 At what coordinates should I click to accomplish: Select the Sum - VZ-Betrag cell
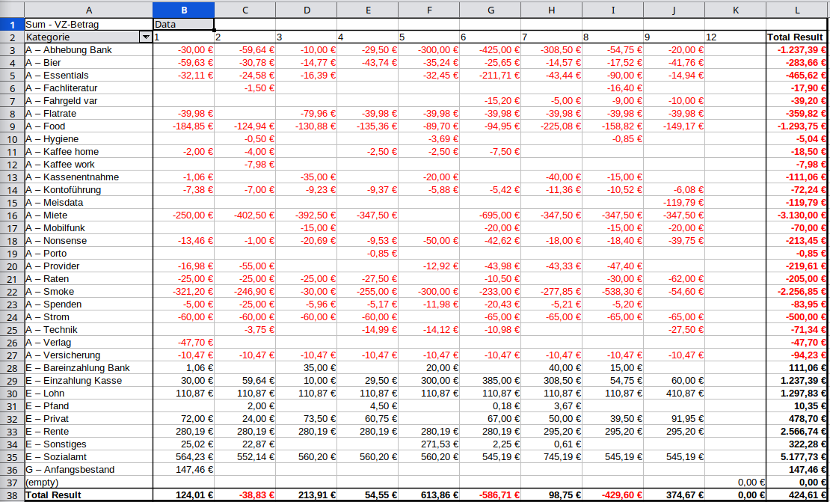pyautogui.click(x=88, y=24)
